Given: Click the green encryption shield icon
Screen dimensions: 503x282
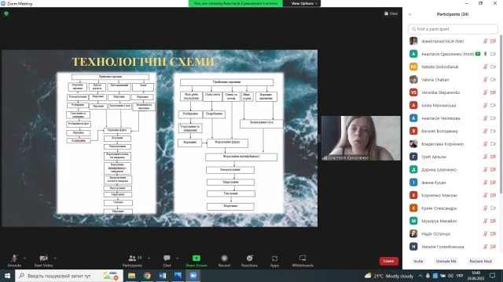Looking at the screenshot, I should pyautogui.click(x=6, y=14).
